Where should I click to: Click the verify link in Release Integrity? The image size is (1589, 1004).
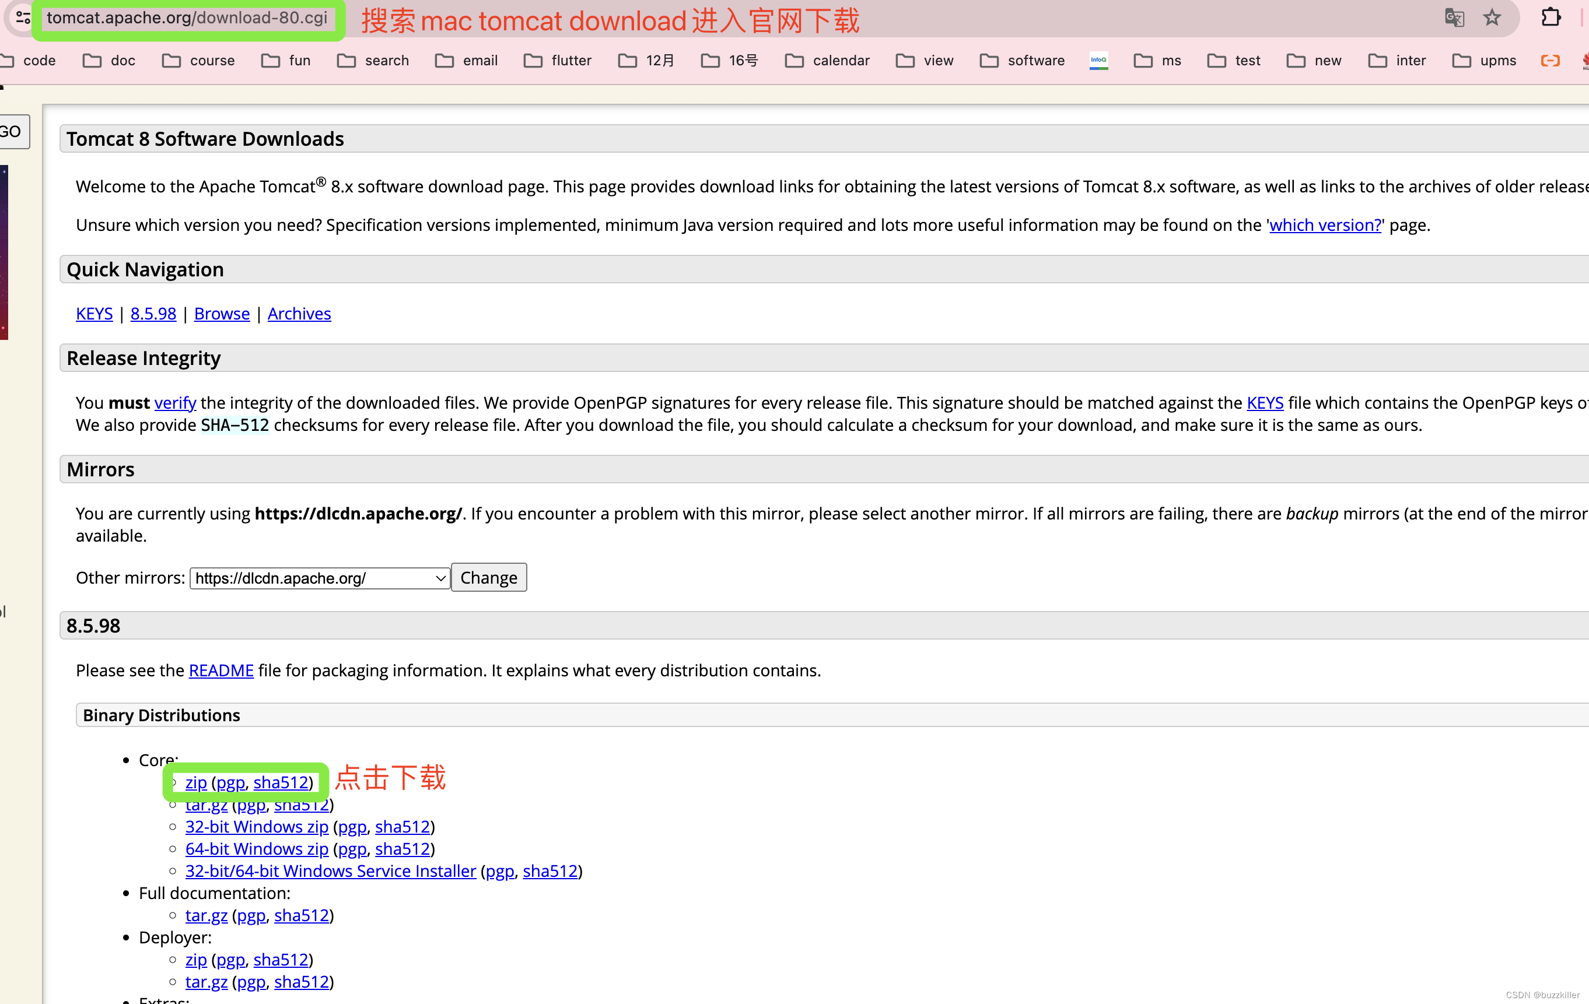[x=175, y=401]
